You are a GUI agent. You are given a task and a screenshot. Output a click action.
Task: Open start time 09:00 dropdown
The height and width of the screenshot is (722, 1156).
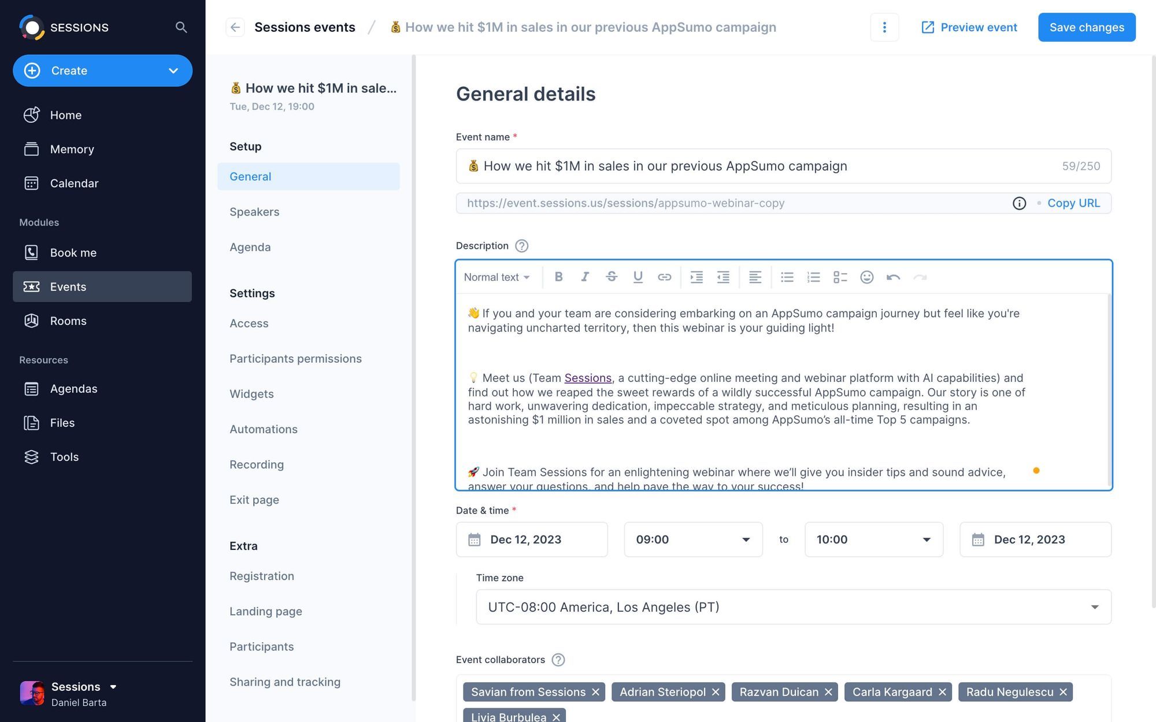[693, 539]
